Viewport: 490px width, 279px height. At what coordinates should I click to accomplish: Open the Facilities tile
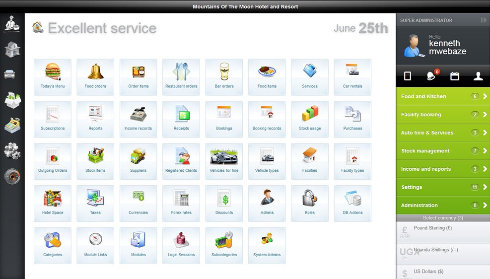coord(310,161)
